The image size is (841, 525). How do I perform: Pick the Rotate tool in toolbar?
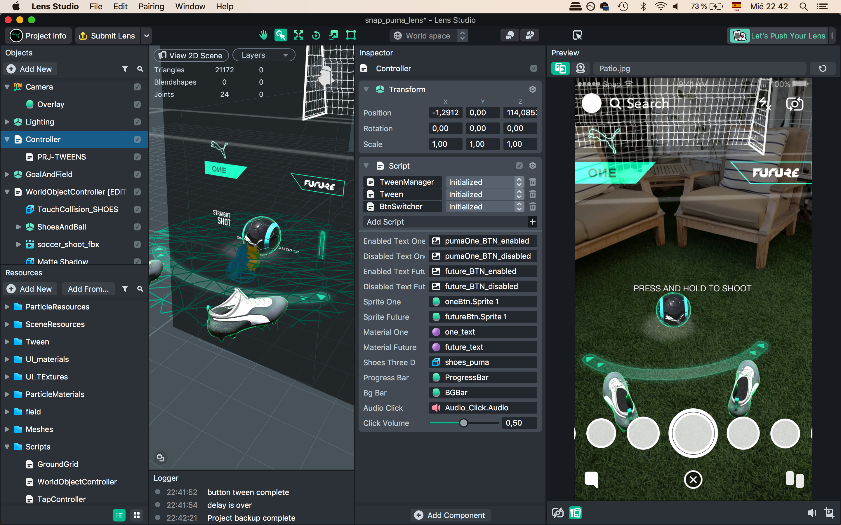(316, 35)
